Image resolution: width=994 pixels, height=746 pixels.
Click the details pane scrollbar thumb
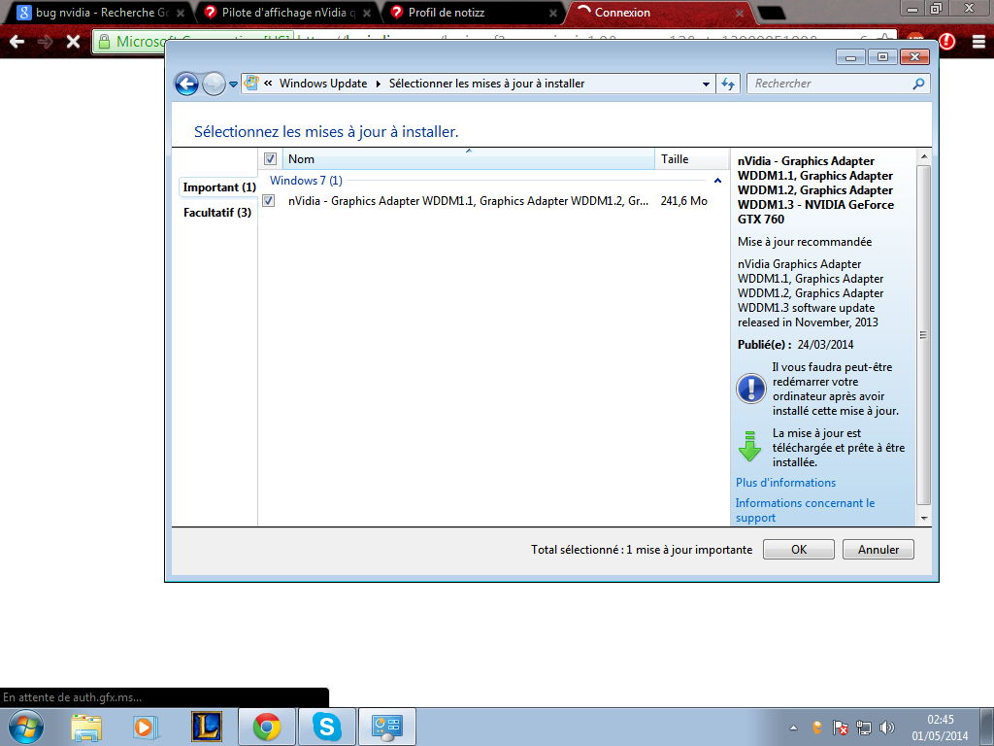click(924, 334)
